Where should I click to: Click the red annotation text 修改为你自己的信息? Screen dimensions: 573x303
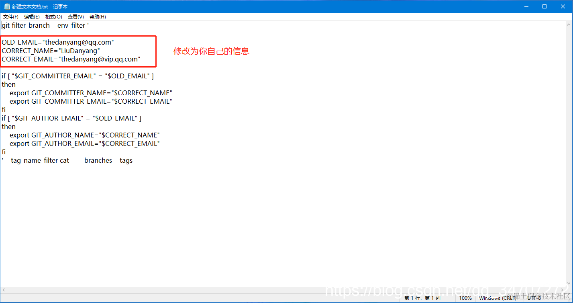(x=212, y=51)
